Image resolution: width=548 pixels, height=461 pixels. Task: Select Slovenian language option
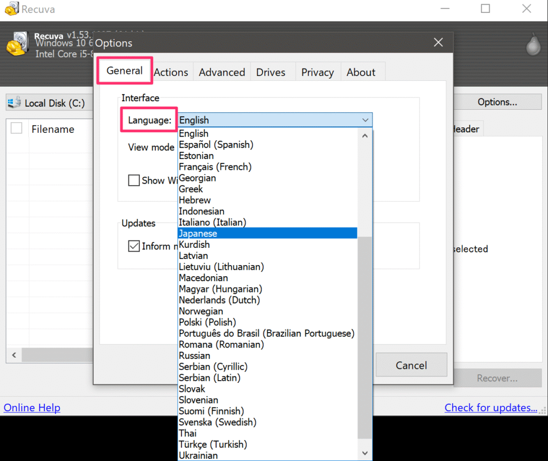point(268,400)
